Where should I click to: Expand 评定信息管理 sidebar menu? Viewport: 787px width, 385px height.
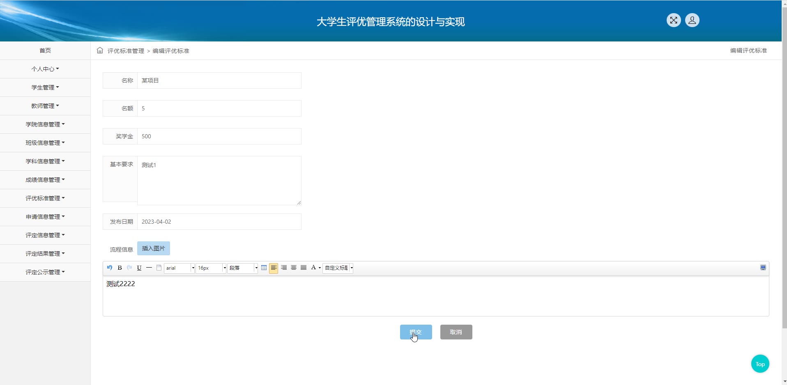tap(45, 235)
